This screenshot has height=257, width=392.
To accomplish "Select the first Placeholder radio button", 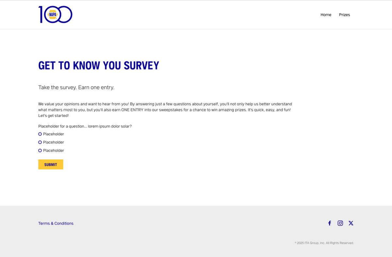I will tap(40, 134).
